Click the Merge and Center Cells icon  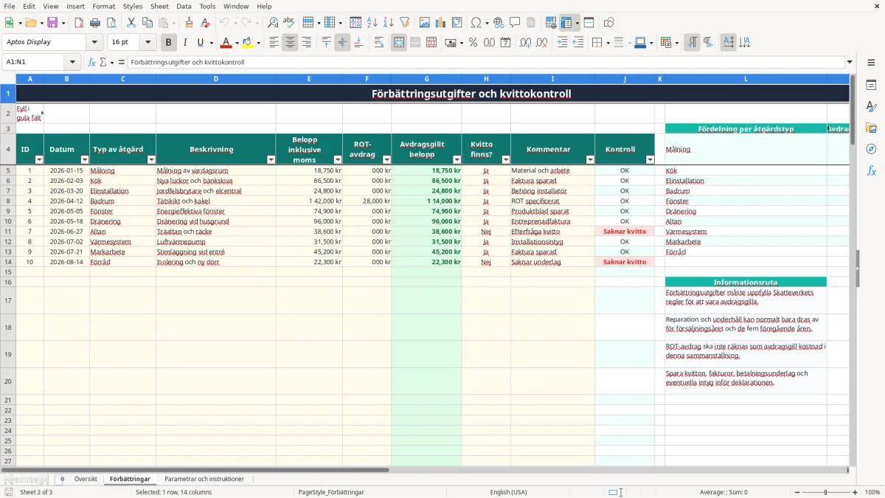click(x=399, y=43)
